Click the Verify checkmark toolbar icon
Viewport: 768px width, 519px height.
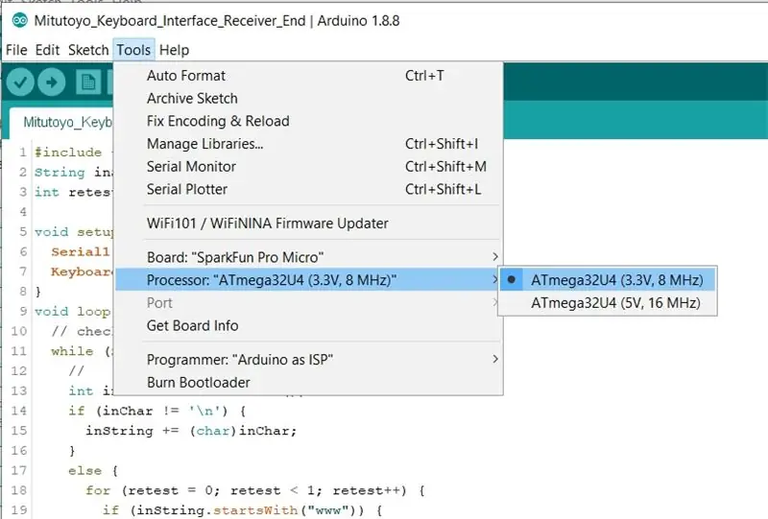point(20,82)
